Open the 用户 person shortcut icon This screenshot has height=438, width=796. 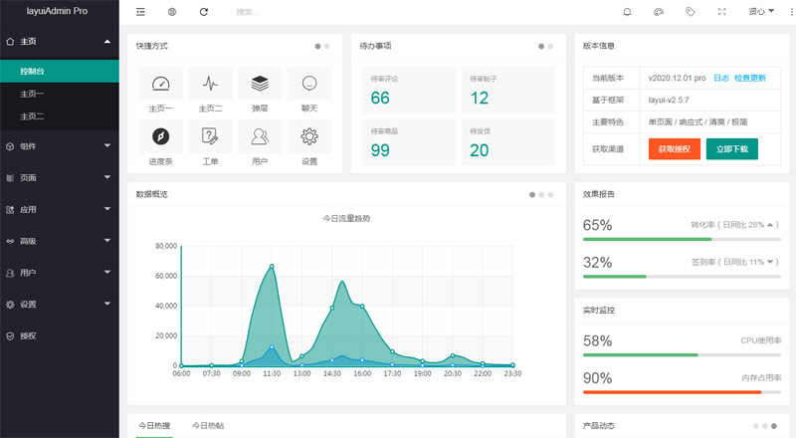coord(260,136)
